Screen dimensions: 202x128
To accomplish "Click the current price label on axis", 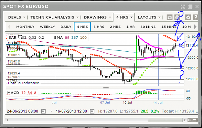I will click(x=191, y=46).
